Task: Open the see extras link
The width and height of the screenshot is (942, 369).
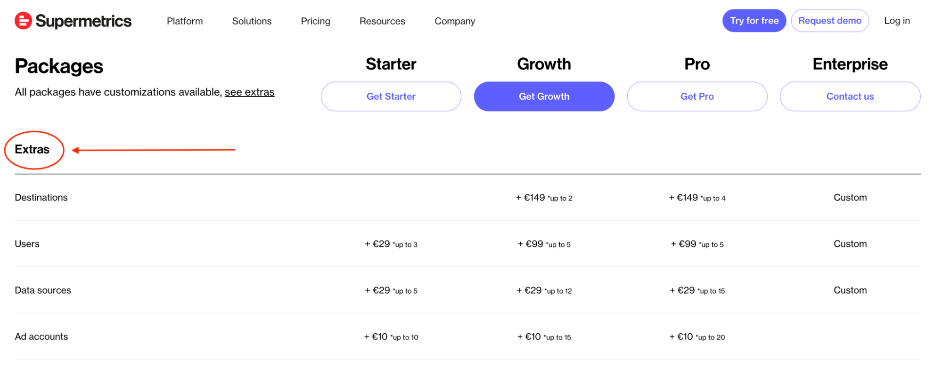Action: point(250,92)
